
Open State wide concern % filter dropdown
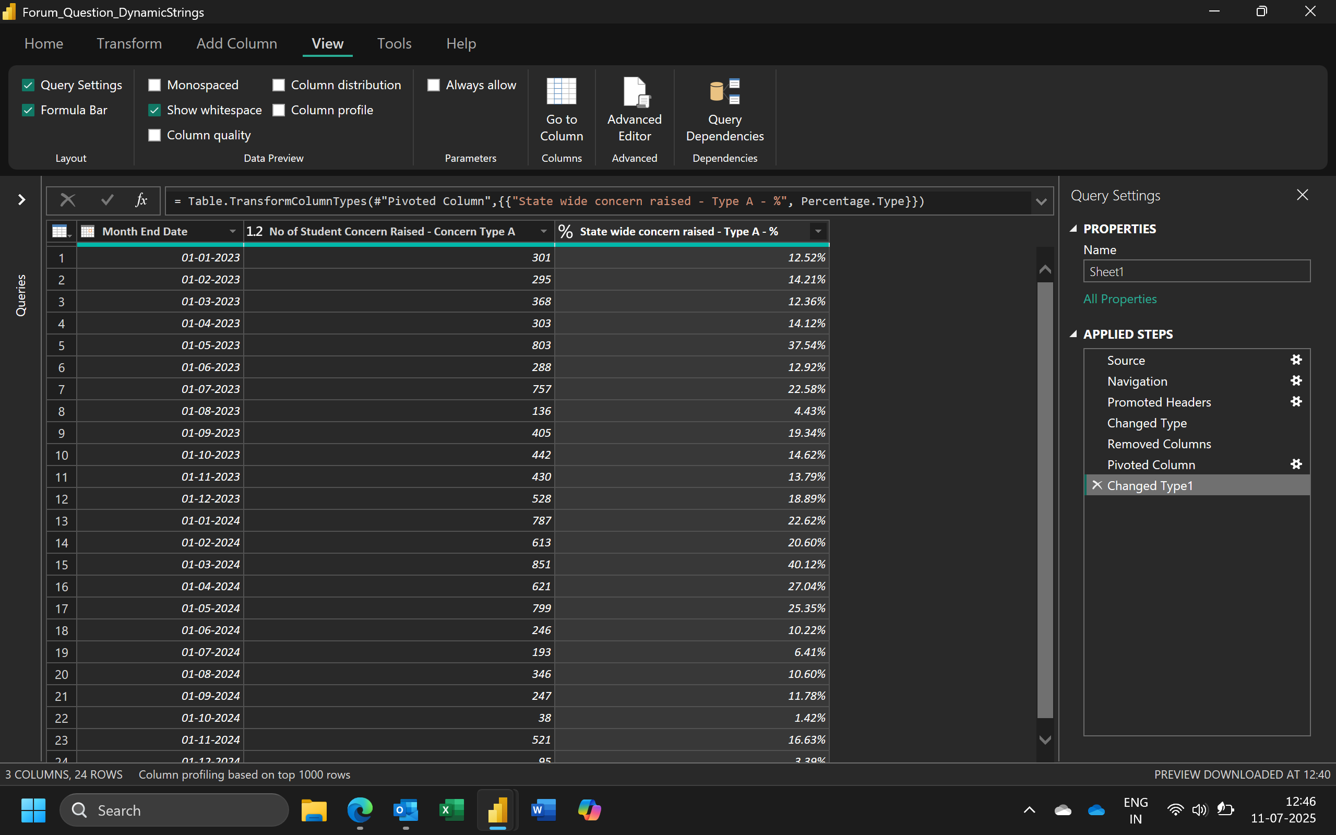click(x=818, y=231)
